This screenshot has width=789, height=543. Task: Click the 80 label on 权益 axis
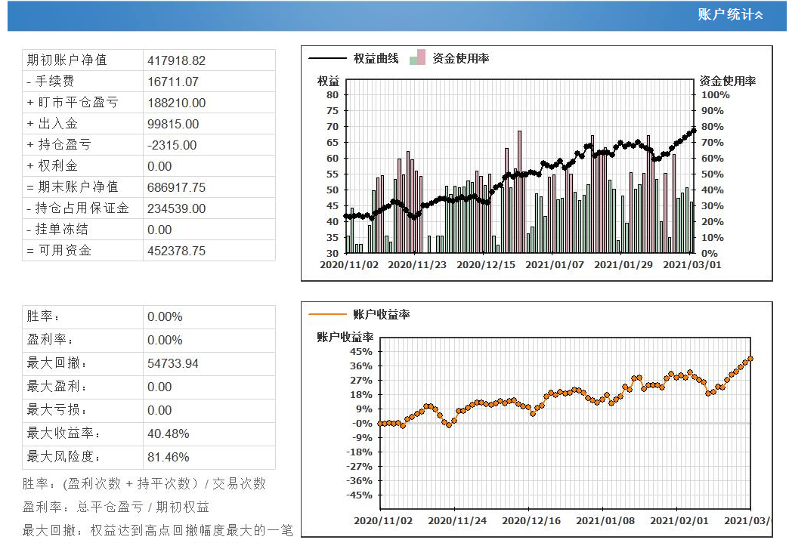[x=333, y=95]
